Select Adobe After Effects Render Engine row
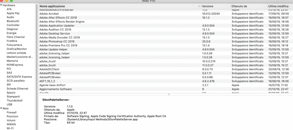This screenshot has width=293, height=130. tap(166, 22)
